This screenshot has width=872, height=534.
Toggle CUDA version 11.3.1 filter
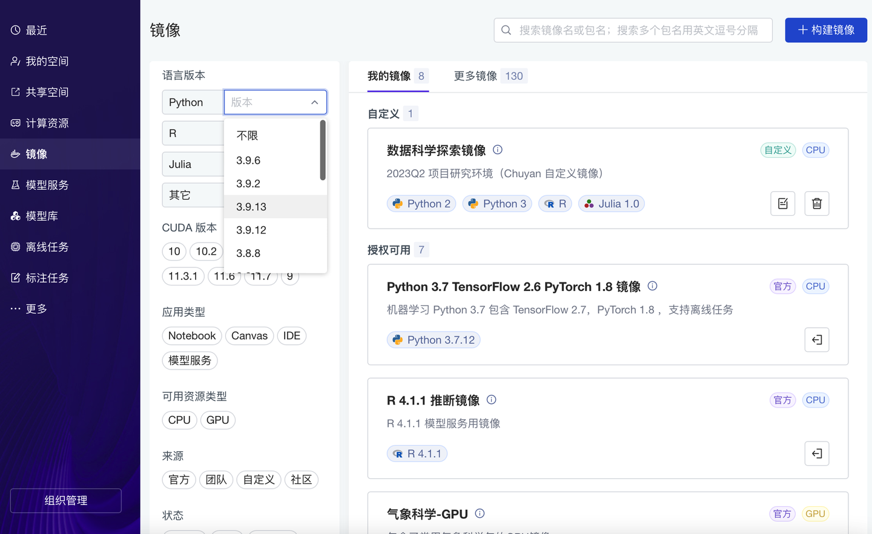(x=183, y=276)
